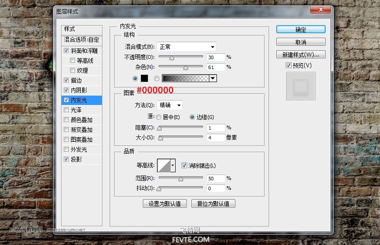Select the solid color radio button

pyautogui.click(x=135, y=79)
